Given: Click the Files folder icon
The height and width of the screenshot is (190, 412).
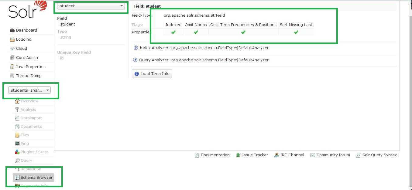Looking at the screenshot, I should click(x=17, y=135).
